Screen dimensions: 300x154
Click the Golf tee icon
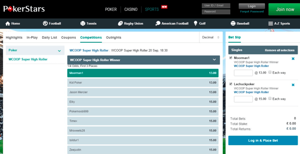tap(195, 23)
